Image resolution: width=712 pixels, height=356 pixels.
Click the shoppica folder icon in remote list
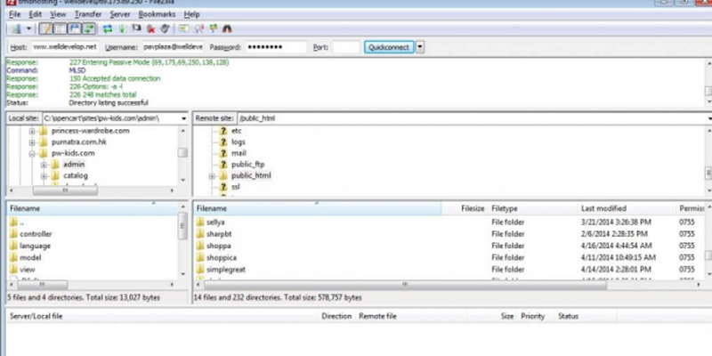pyautogui.click(x=200, y=255)
